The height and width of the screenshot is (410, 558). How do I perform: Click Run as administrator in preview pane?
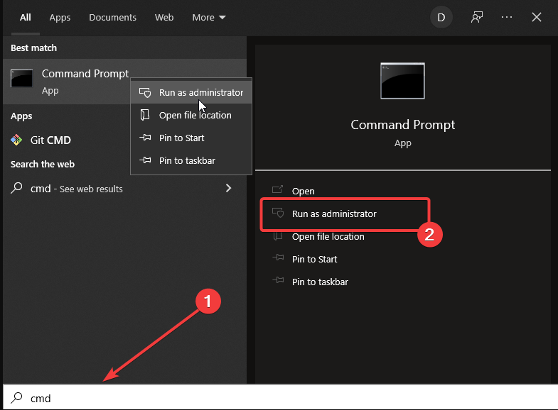point(334,214)
